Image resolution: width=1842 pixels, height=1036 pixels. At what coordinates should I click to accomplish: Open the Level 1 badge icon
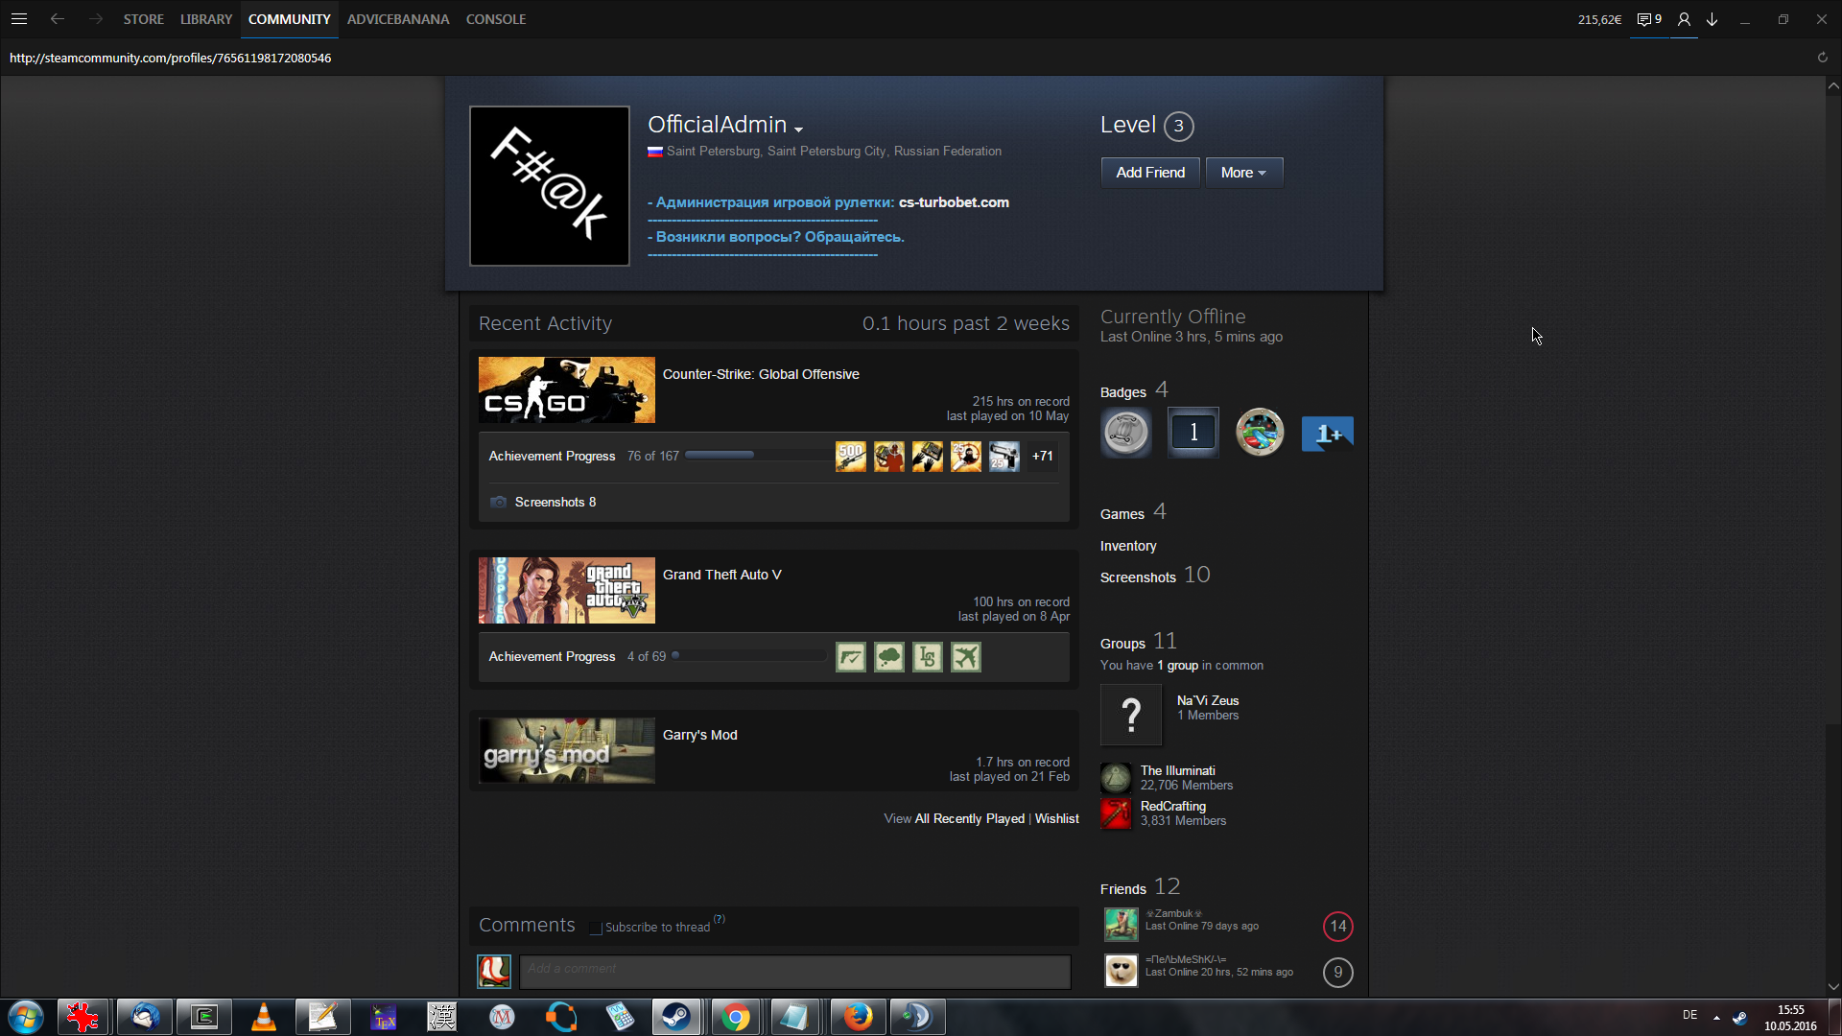coord(1193,433)
